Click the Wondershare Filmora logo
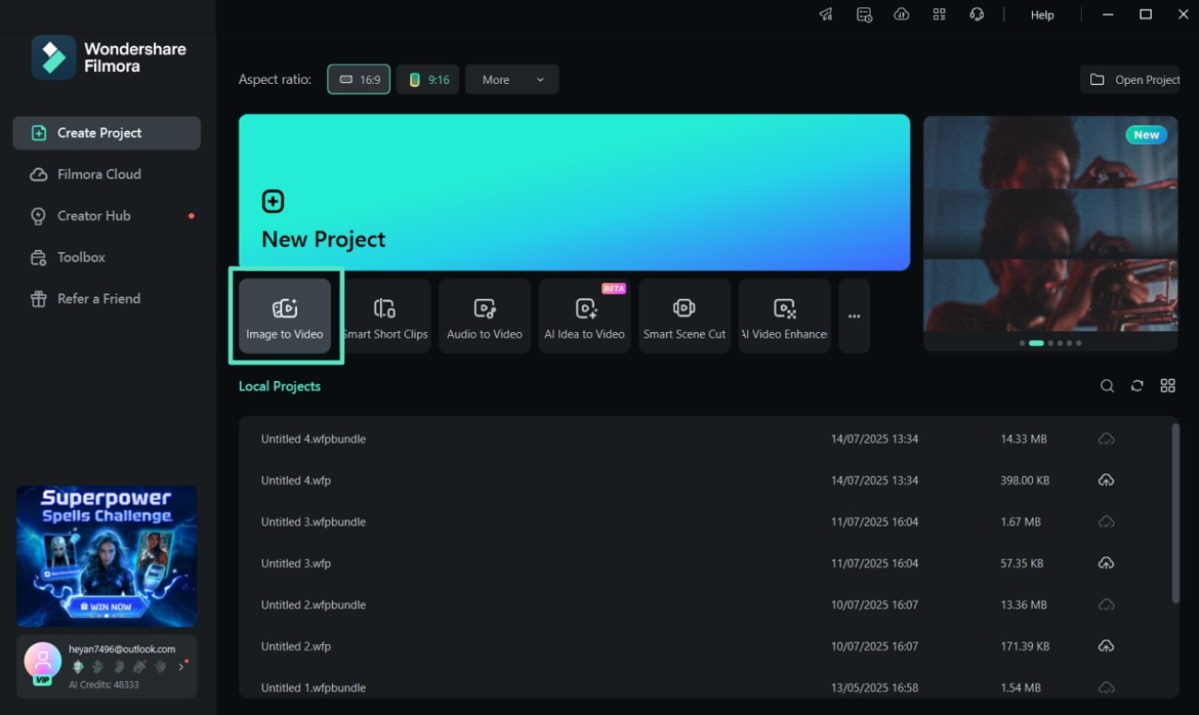 pos(109,57)
